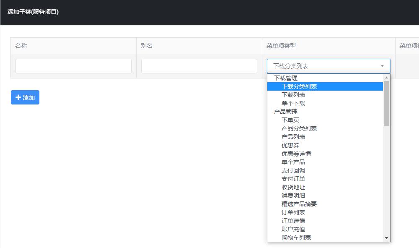Click the 名称 text input field
The width and height of the screenshot is (419, 248).
click(73, 66)
